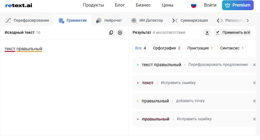Filter results by Орфография
This screenshot has width=260, height=140.
tap(166, 48)
